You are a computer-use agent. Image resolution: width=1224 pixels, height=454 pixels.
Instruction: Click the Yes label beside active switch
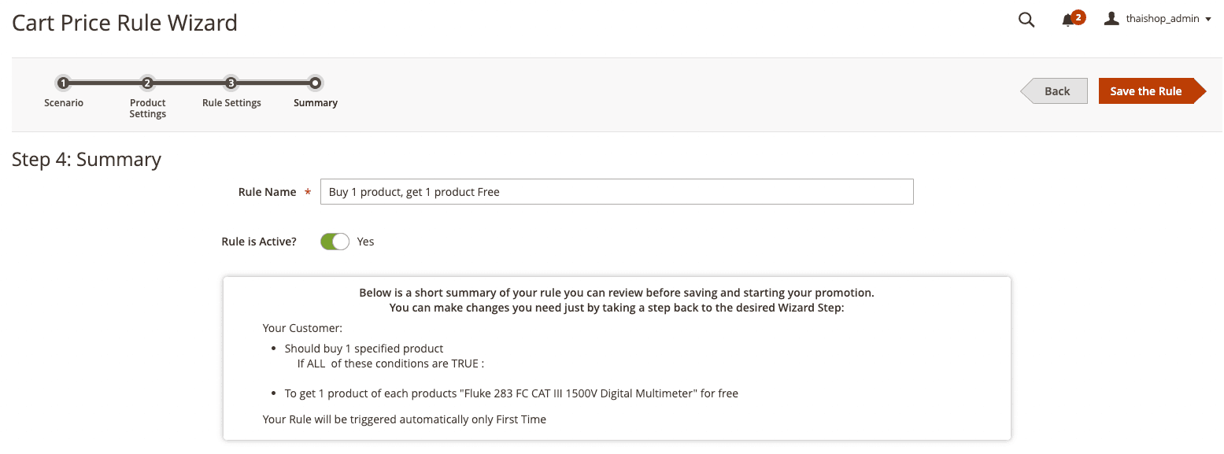coord(365,242)
